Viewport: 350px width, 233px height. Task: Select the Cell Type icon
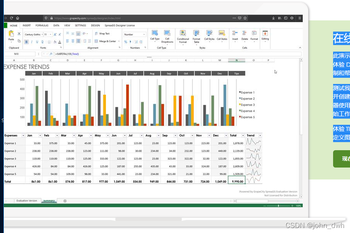coord(155,33)
